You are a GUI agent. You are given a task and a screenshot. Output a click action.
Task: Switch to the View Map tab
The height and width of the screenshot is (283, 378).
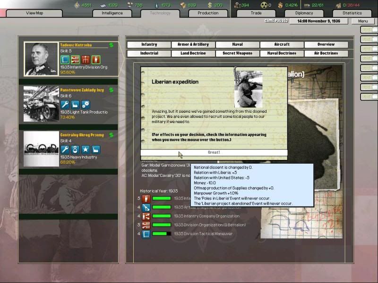[34, 13]
